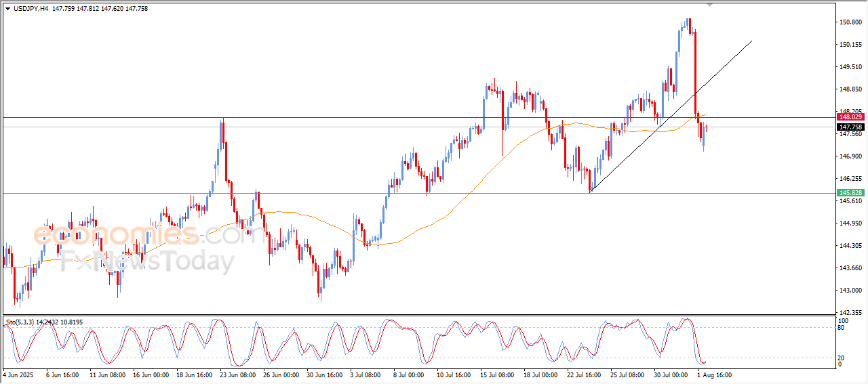Image resolution: width=868 pixels, height=384 pixels.
Task: Click the 144.305 price axis value
Action: [x=850, y=246]
